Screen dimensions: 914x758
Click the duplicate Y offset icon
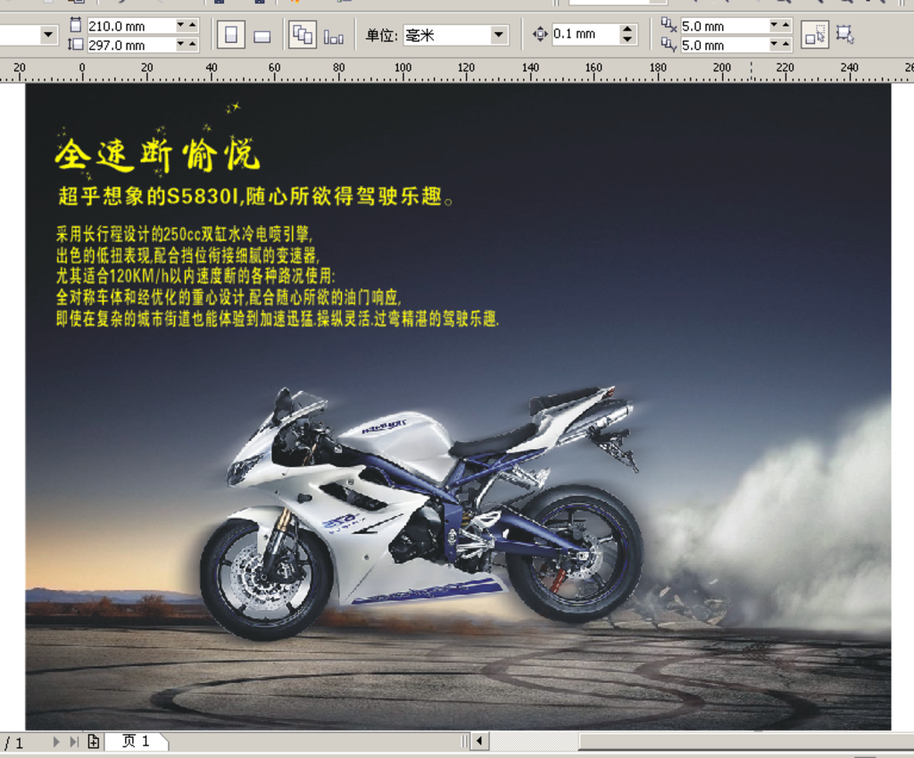pyautogui.click(x=669, y=45)
